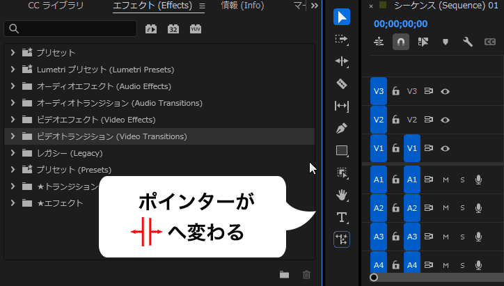Click the captions CC button
504x286 pixels.
(x=490, y=42)
